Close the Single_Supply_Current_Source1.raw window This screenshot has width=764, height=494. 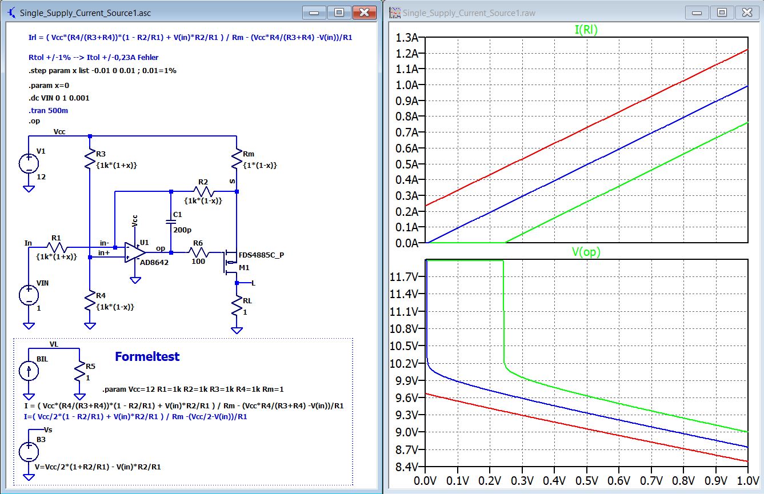coord(747,12)
